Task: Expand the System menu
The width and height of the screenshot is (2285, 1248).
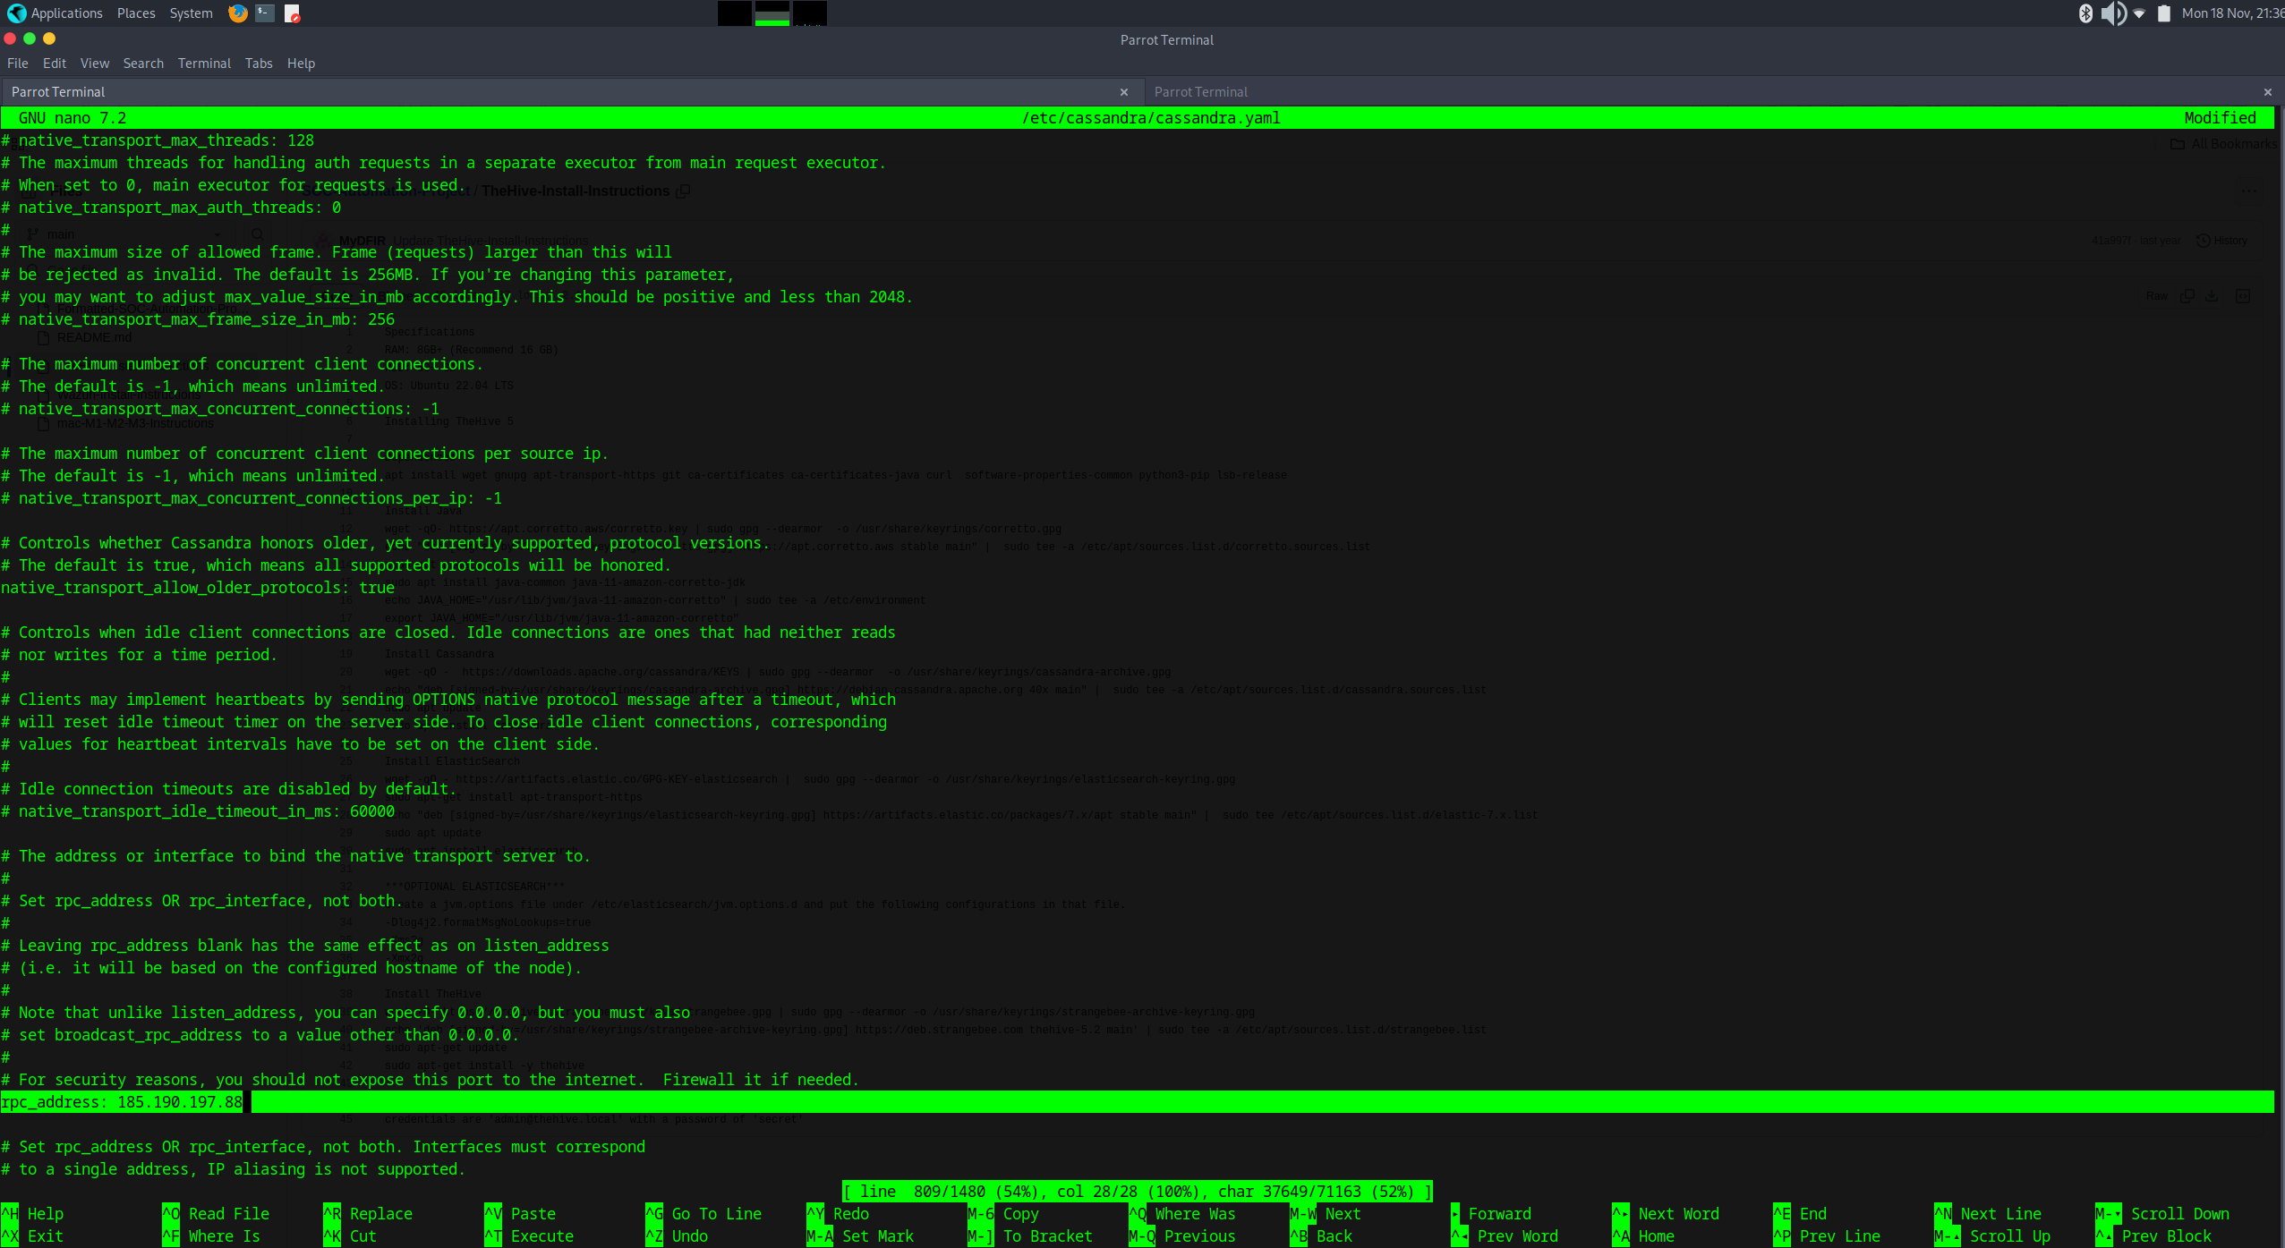Action: coord(191,13)
